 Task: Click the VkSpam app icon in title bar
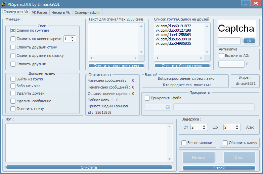(x=3, y=4)
